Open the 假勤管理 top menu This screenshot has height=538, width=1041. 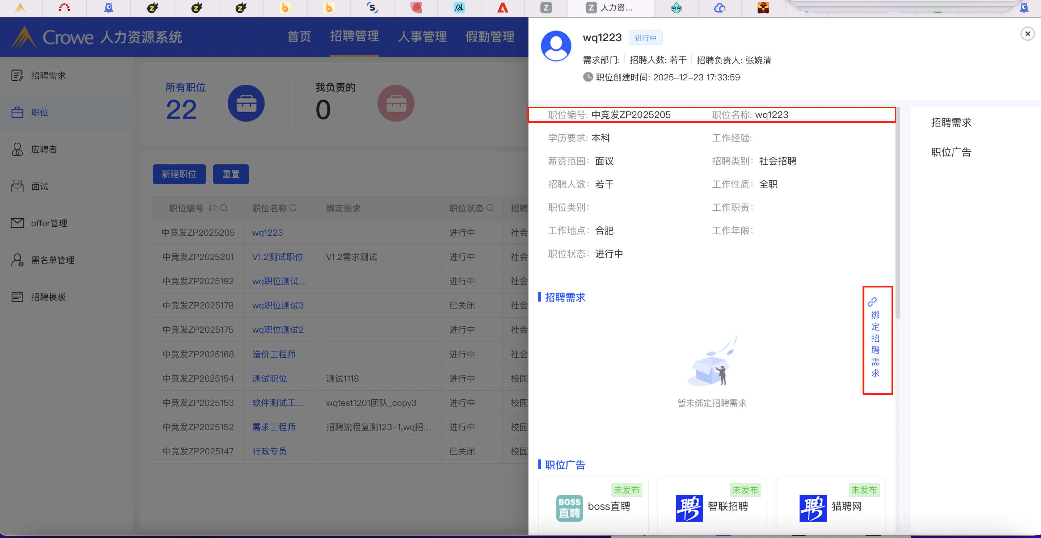pos(489,37)
